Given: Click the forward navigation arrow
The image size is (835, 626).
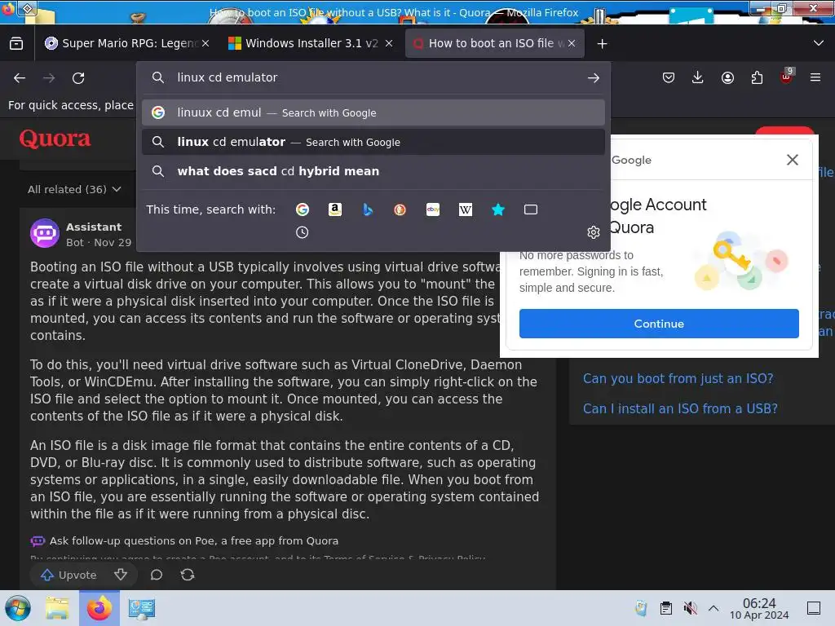Looking at the screenshot, I should [x=49, y=78].
